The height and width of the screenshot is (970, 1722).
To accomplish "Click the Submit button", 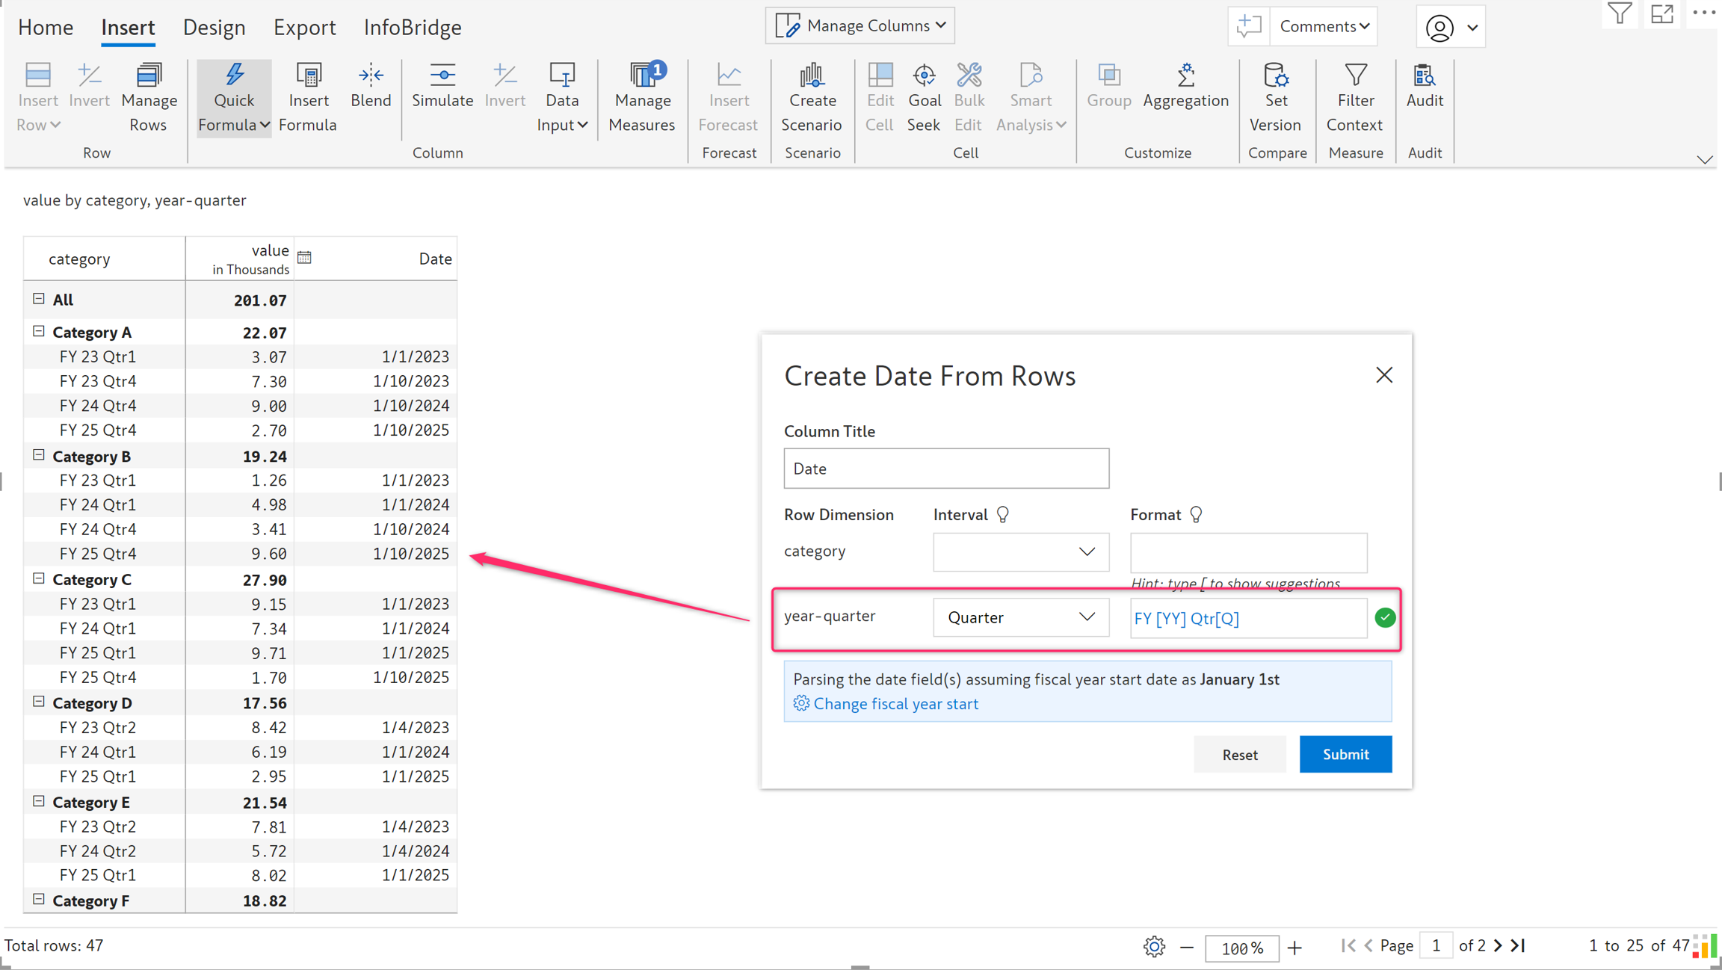I will [x=1345, y=754].
